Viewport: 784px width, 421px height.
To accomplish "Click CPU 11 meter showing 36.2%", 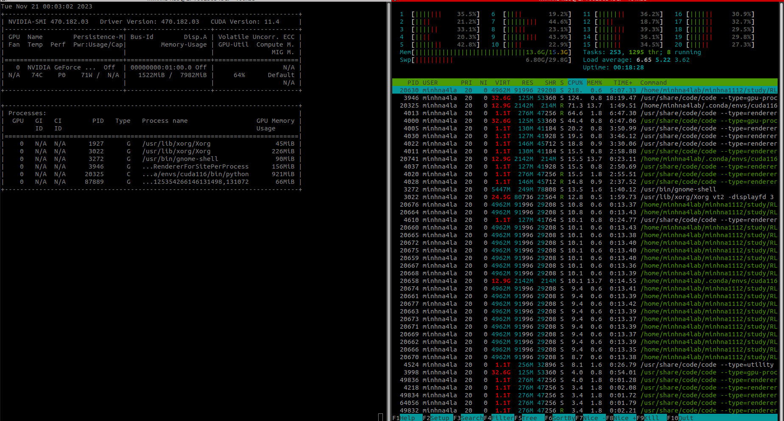I will [623, 14].
